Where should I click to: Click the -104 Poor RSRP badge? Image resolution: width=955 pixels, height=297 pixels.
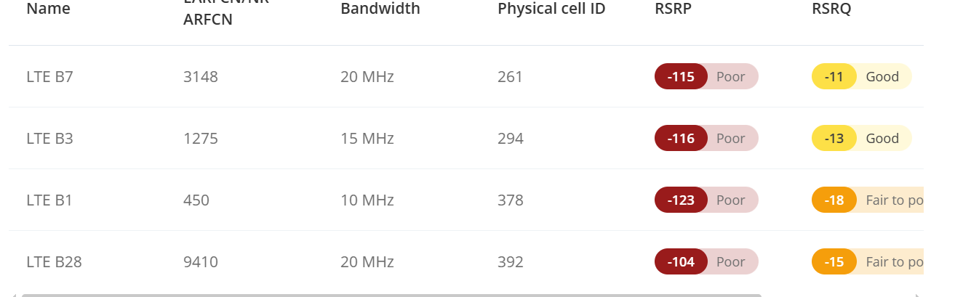706,261
